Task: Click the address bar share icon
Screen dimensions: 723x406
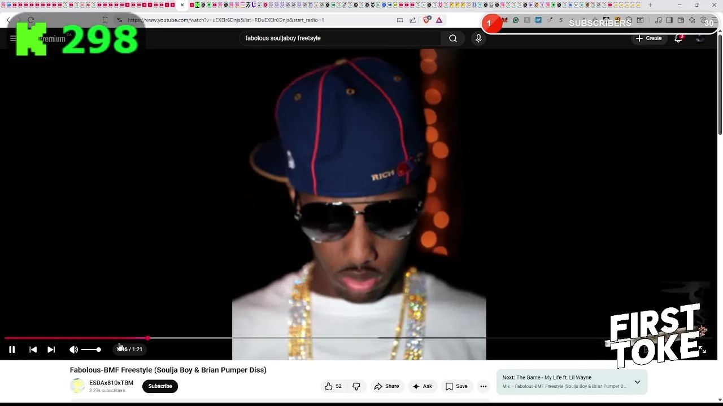Action: point(412,20)
